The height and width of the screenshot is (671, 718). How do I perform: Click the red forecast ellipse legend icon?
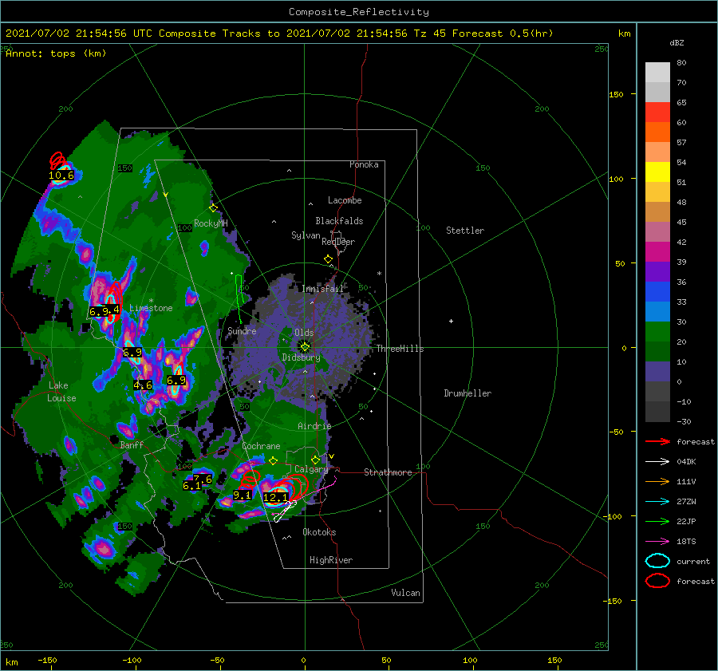pos(657,581)
